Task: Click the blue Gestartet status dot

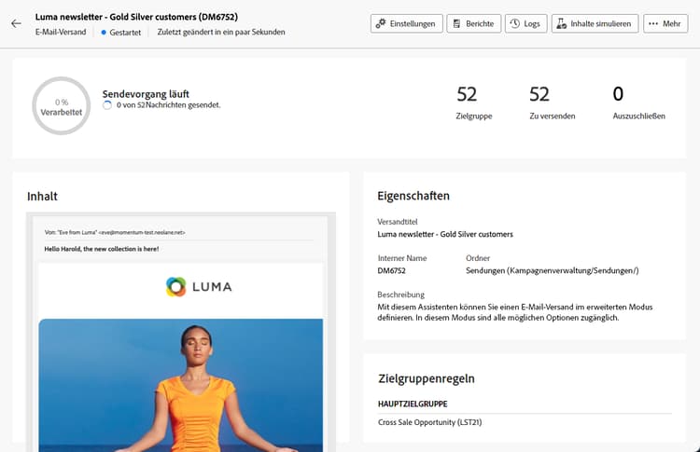Action: click(104, 32)
